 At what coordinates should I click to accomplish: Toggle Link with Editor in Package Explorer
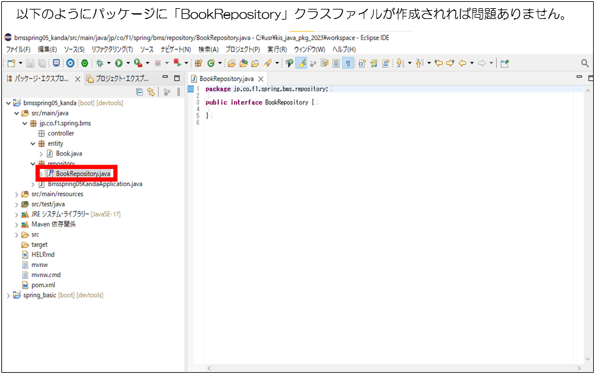click(x=151, y=92)
